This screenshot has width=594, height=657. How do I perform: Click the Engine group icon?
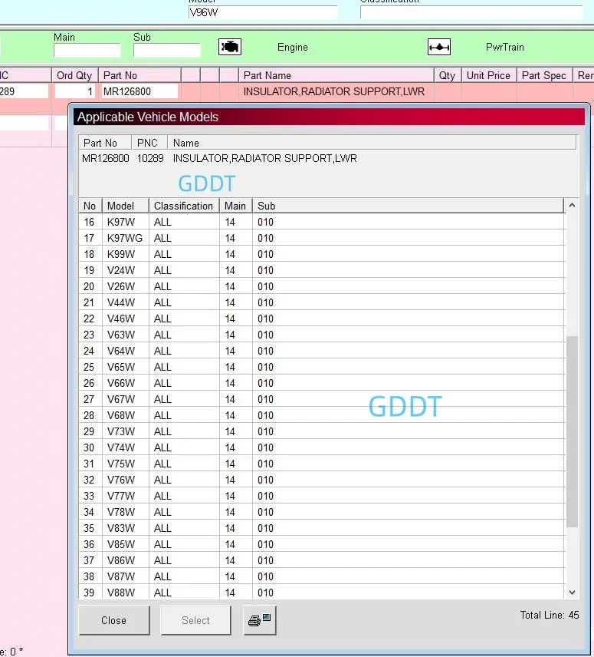click(230, 47)
